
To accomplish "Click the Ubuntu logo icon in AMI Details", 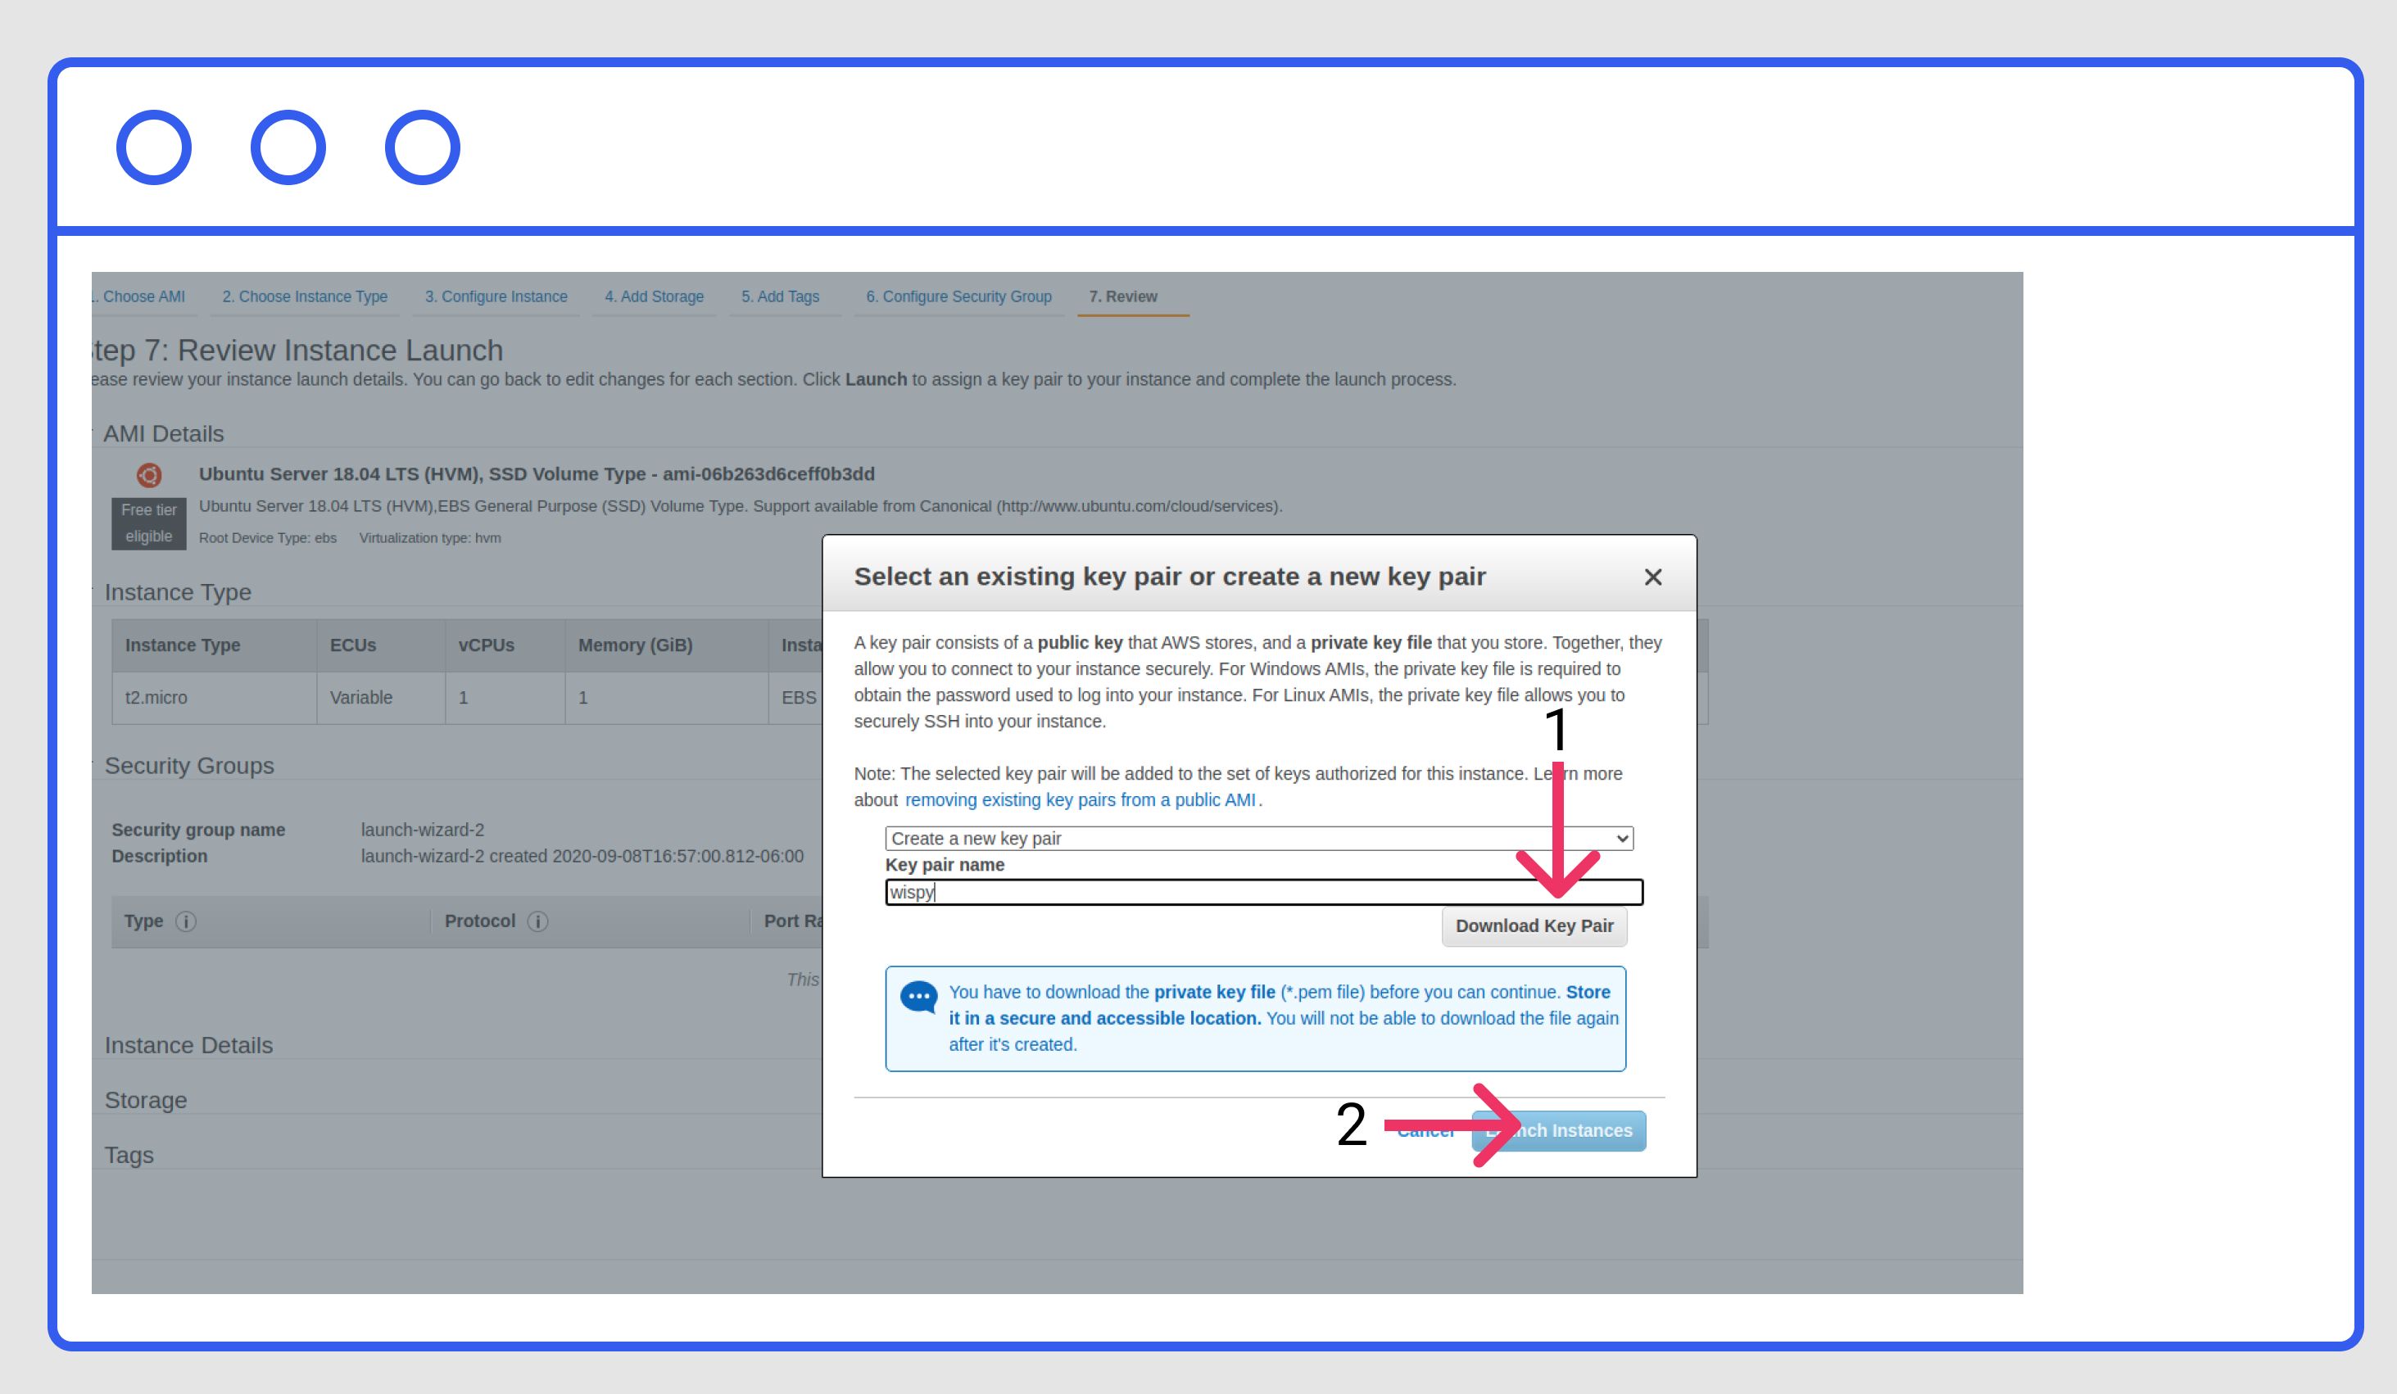I will pyautogui.click(x=149, y=474).
